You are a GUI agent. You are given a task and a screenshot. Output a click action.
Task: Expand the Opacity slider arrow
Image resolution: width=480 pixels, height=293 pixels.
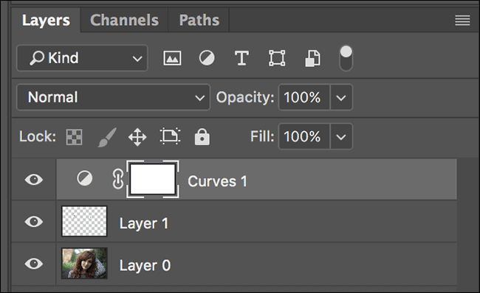341,98
